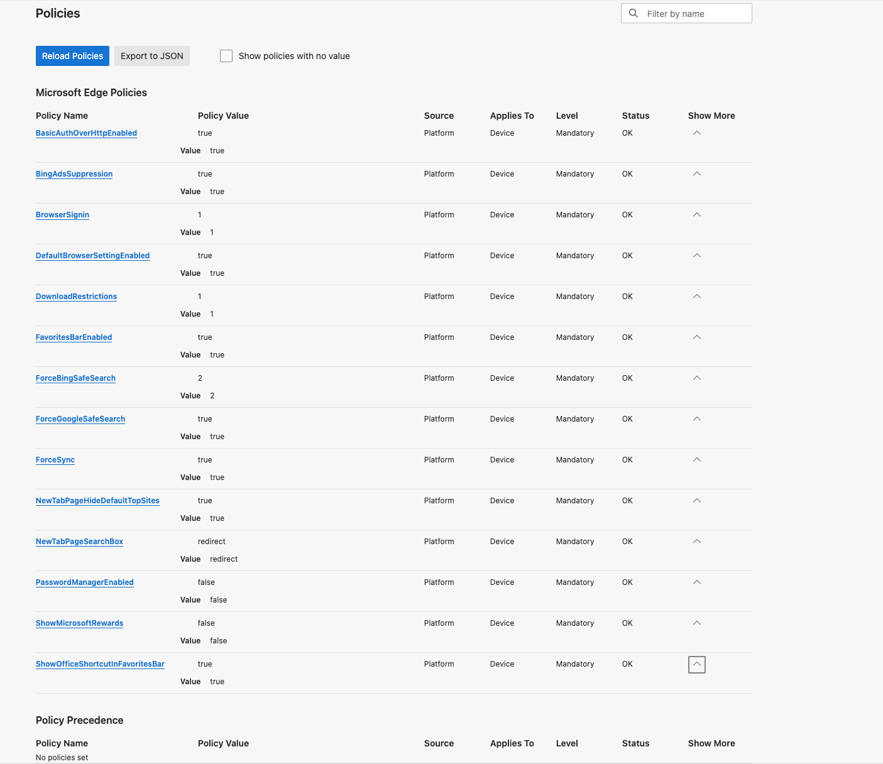Open the BrowserSignin policy link
This screenshot has height=764, width=883.
pos(62,215)
